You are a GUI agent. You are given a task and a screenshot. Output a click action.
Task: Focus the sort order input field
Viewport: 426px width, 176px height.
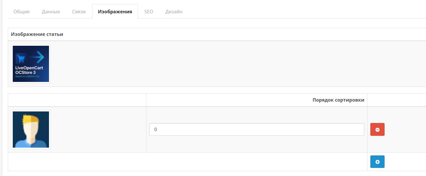coord(256,129)
